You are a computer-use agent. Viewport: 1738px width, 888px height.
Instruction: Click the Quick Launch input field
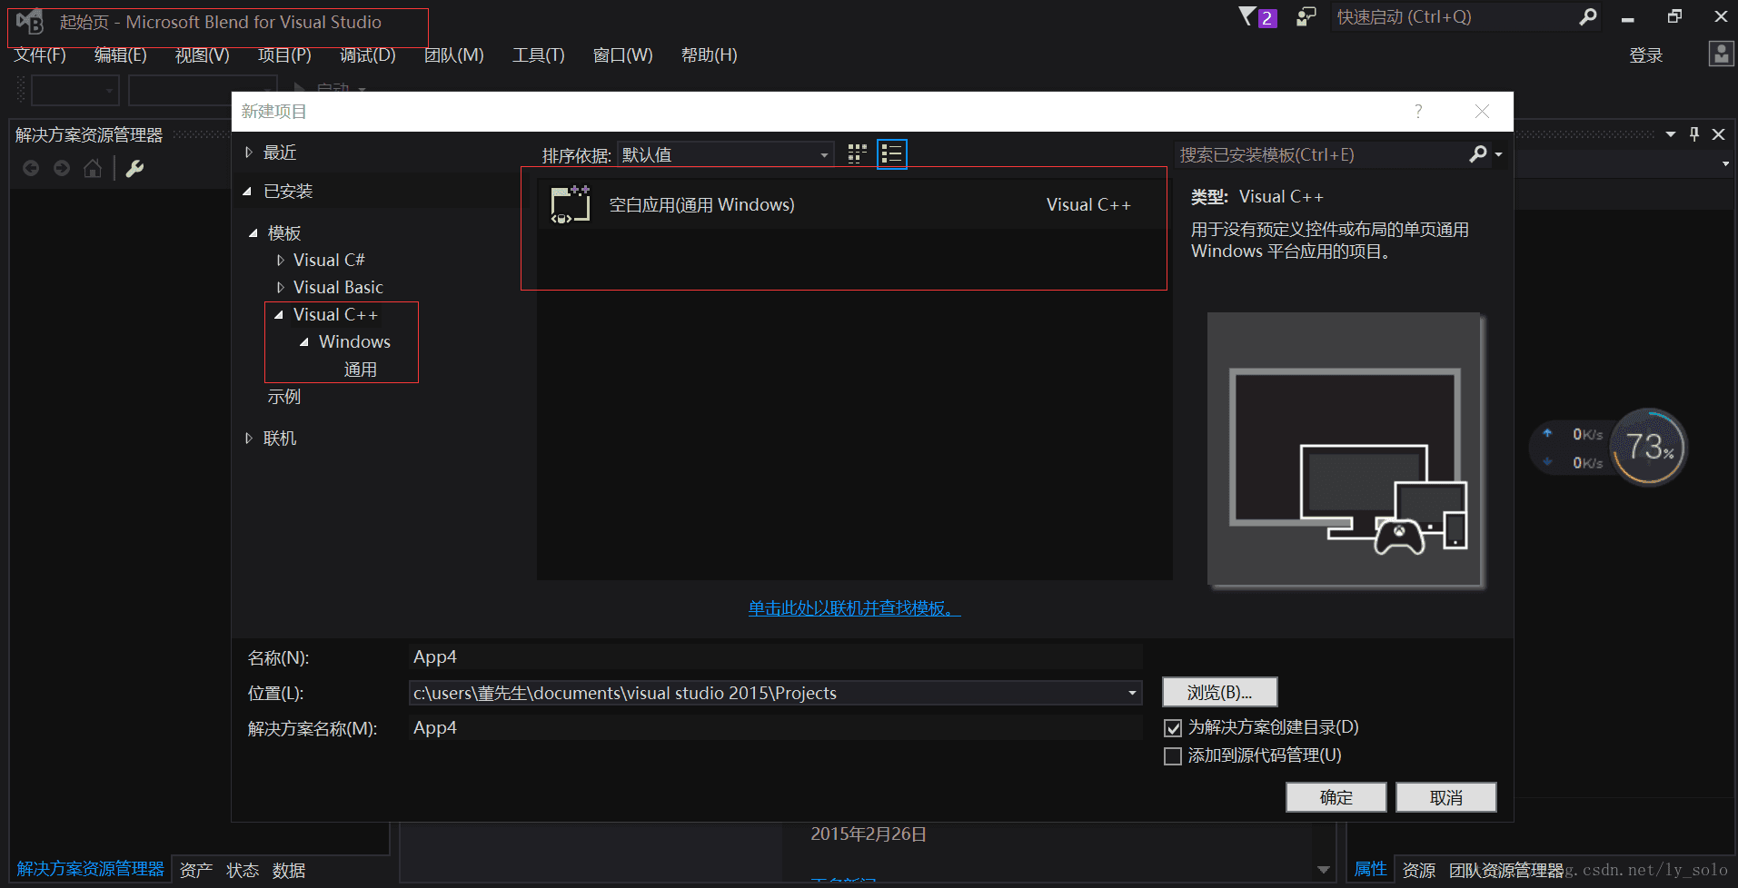1454,17
